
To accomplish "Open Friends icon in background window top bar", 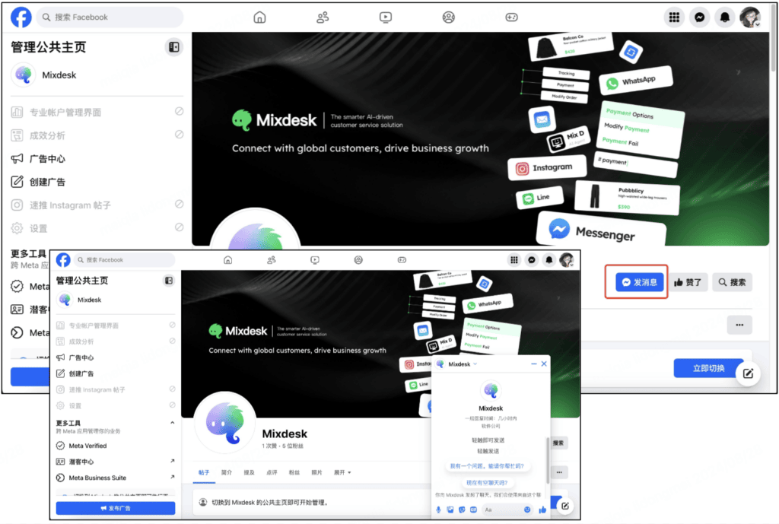I will click(323, 17).
